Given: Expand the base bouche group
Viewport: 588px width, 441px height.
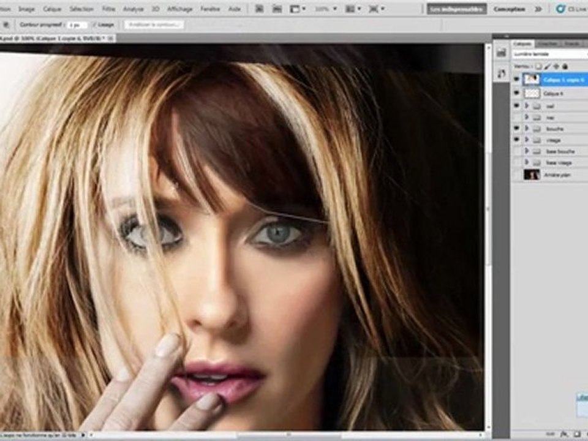Looking at the screenshot, I should (x=527, y=151).
